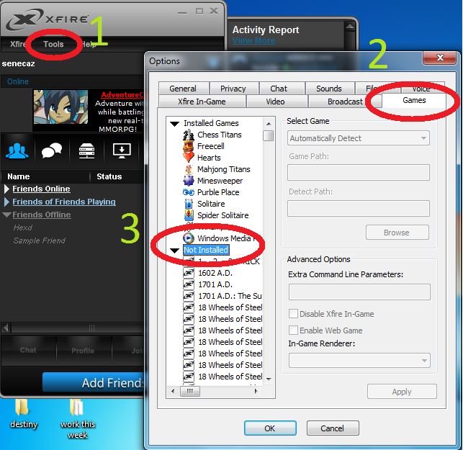Collapse the Installed Games tree node
This screenshot has height=450, width=463.
pos(175,124)
